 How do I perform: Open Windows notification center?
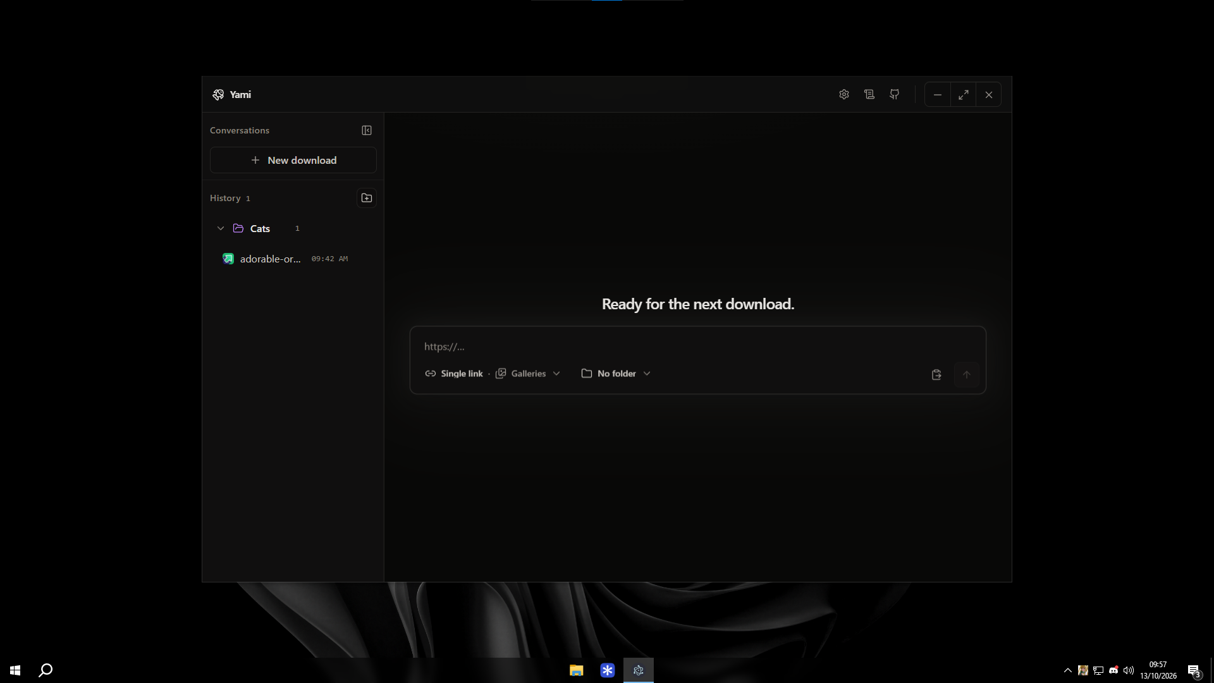pos(1194,670)
